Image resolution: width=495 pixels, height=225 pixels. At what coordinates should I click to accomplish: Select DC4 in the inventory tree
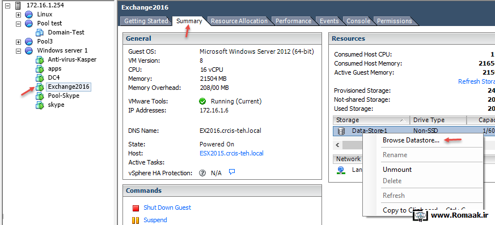pyautogui.click(x=54, y=77)
